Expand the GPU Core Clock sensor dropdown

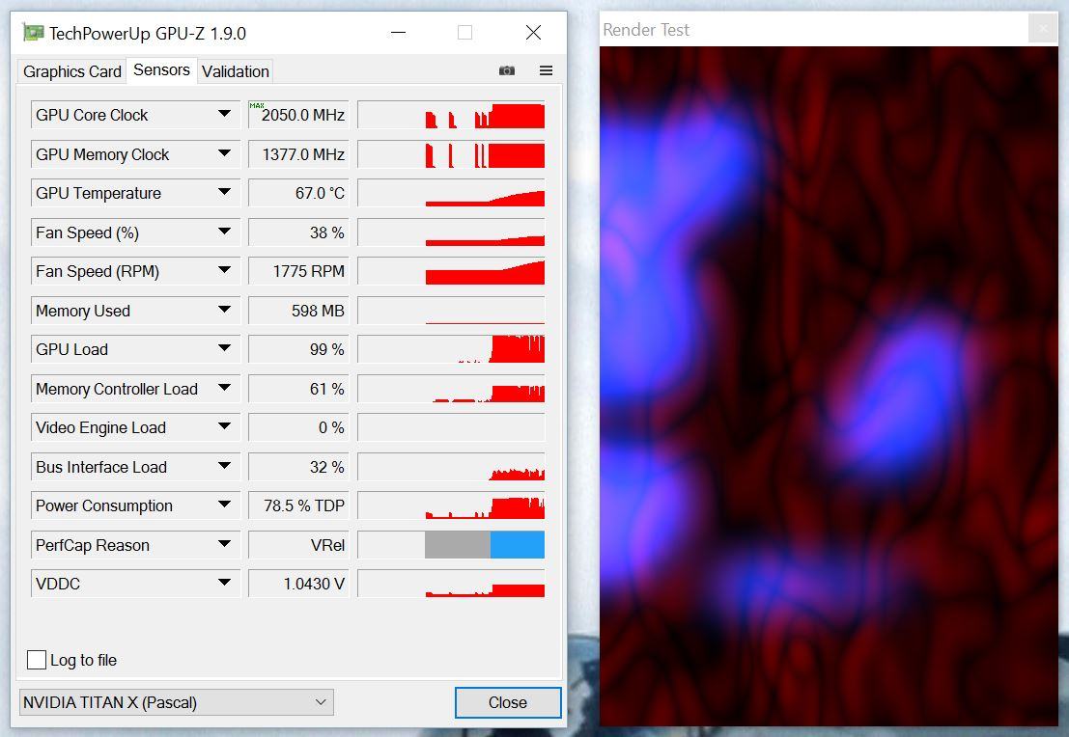click(224, 114)
